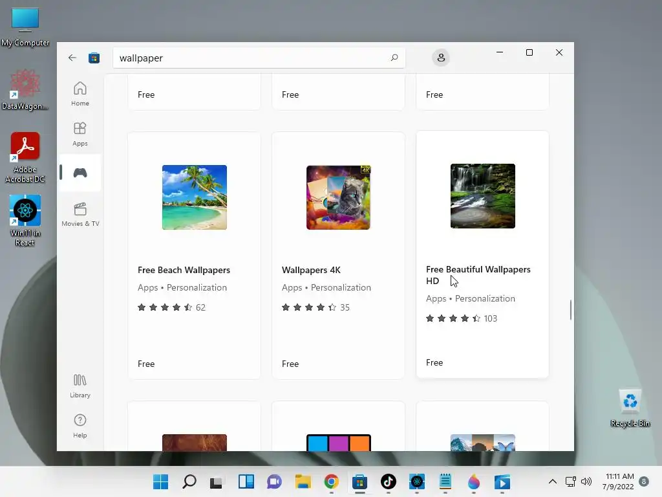Open the Windows Start menu
Image resolution: width=662 pixels, height=497 pixels.
coord(160,481)
